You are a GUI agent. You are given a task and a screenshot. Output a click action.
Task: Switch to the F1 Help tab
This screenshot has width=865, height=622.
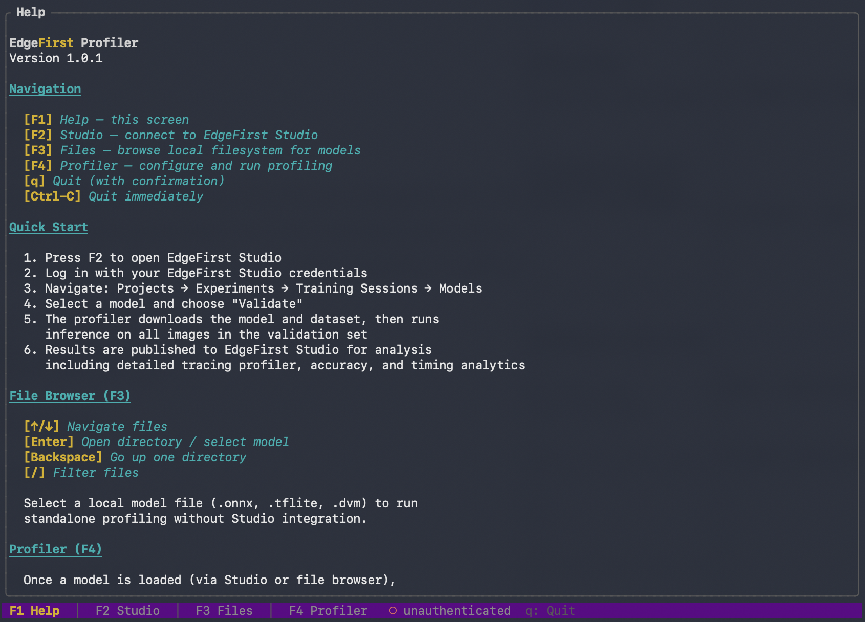pyautogui.click(x=34, y=611)
